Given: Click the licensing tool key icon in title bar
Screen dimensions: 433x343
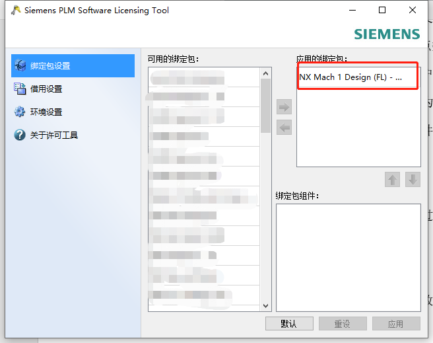Looking at the screenshot, I should [16, 10].
